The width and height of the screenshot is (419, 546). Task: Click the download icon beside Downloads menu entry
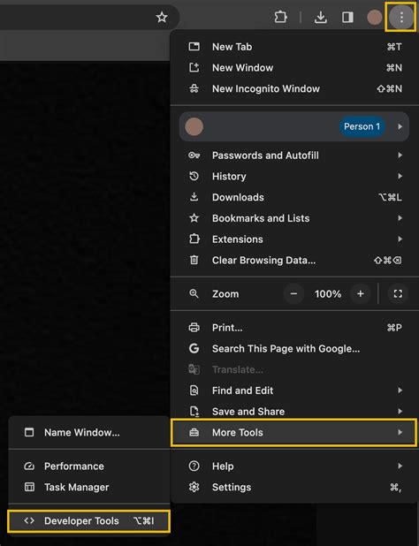(194, 197)
